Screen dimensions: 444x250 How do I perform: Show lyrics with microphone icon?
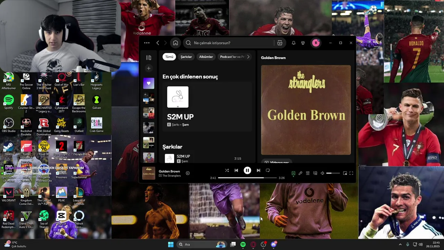point(300,173)
